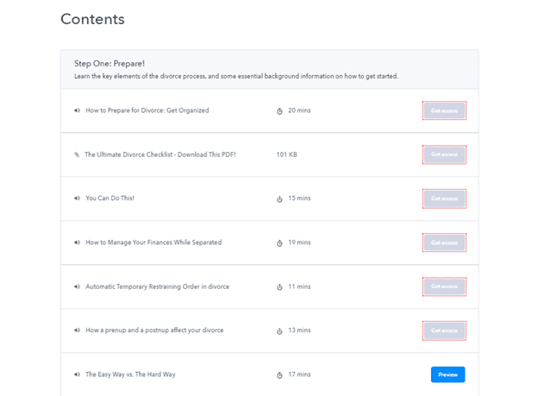Click the audio icon beside How to Prepare for Divorce
Image resolution: width=538 pixels, height=396 pixels.
tap(78, 110)
